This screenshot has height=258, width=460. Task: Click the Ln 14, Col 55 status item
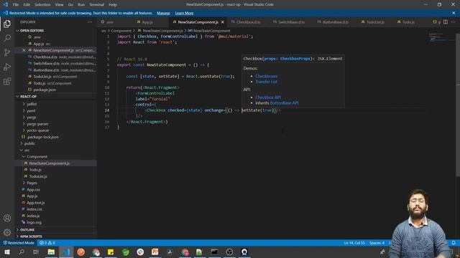[354, 243]
